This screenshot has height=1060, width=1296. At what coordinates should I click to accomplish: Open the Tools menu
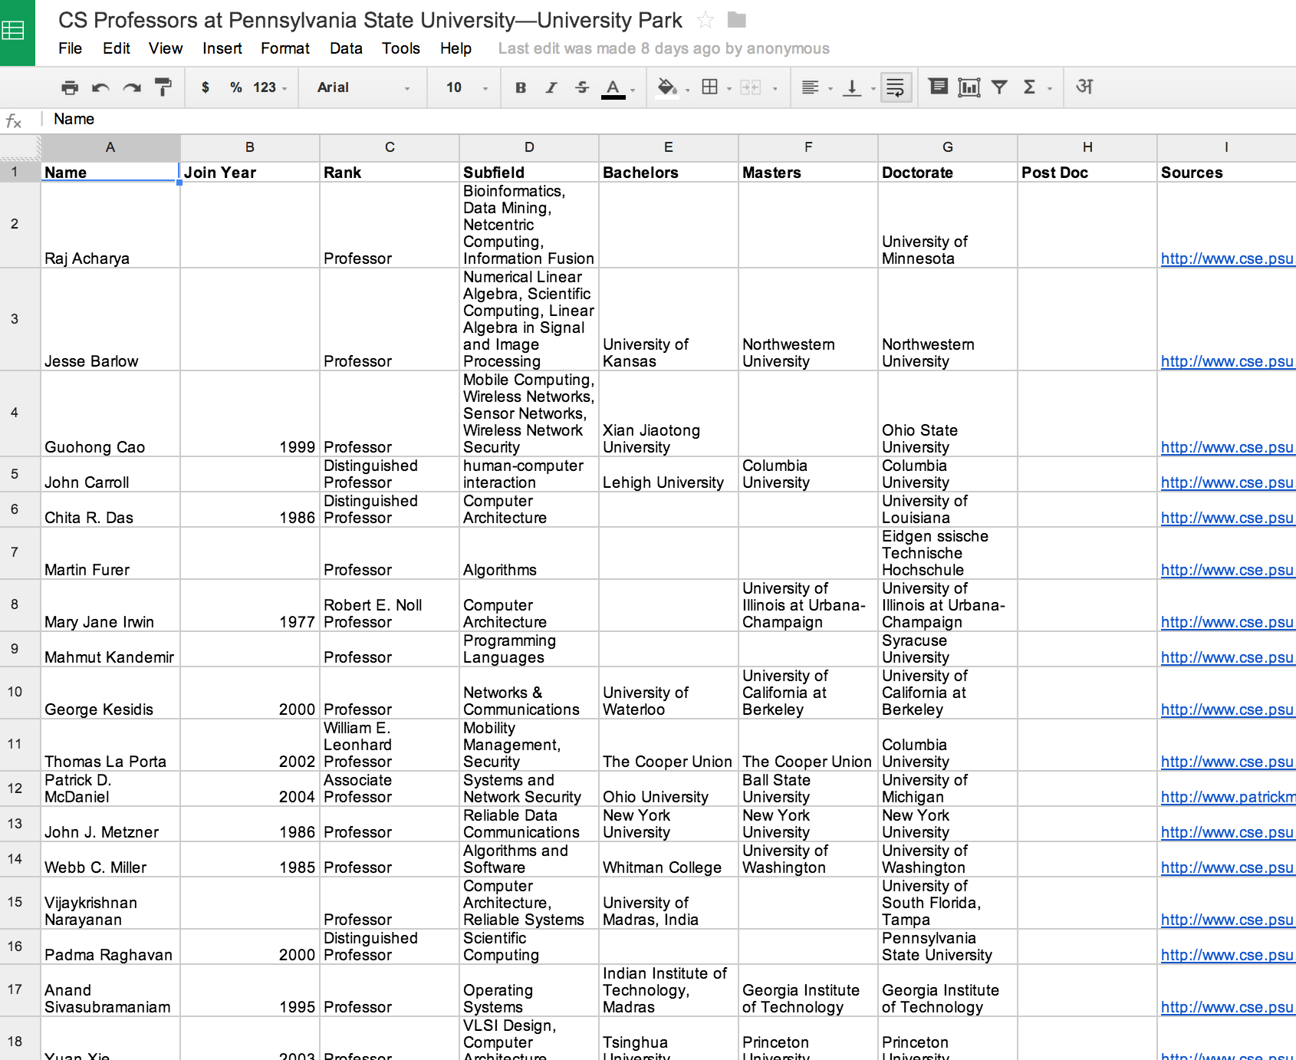[x=401, y=48]
